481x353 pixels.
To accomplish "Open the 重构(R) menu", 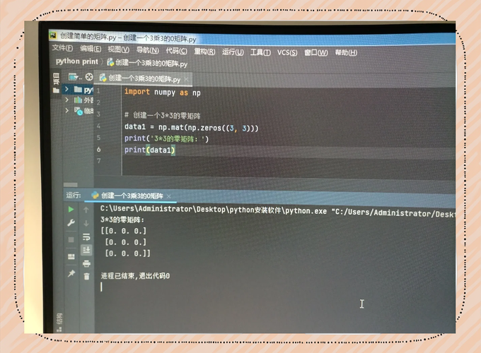I will (x=204, y=51).
